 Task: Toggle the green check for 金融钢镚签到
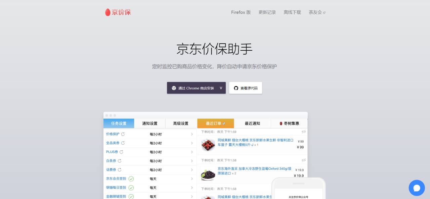(131, 197)
